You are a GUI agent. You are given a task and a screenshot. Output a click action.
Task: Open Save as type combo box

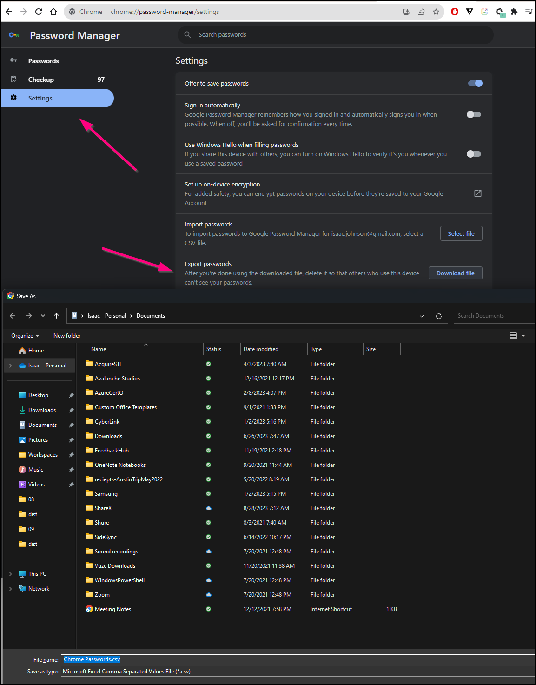[298, 672]
